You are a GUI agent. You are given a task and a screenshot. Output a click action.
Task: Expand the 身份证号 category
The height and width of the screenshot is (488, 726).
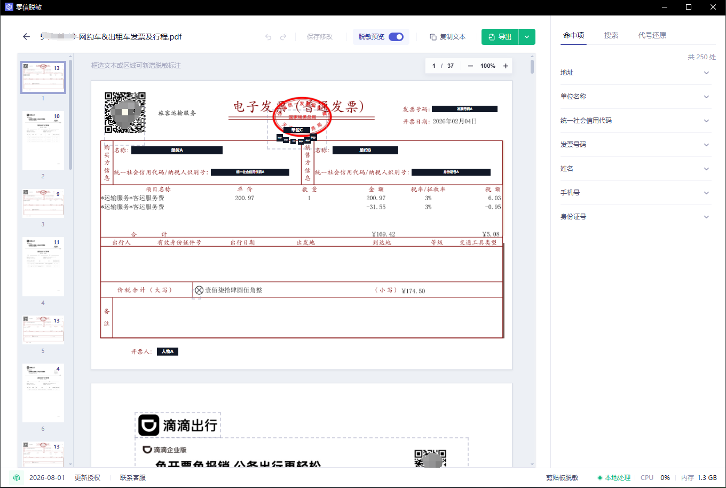coord(635,217)
